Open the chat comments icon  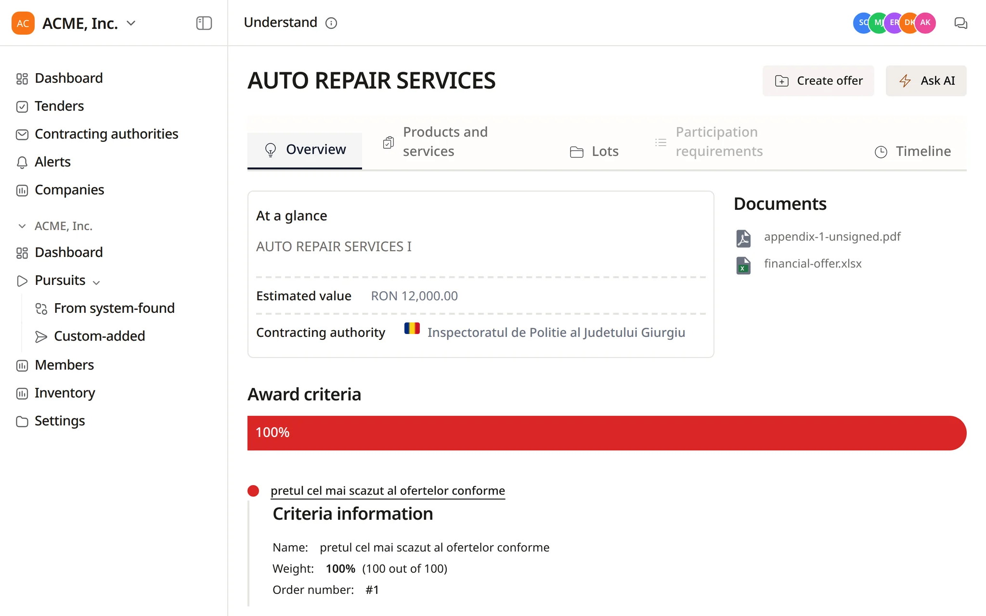[960, 23]
